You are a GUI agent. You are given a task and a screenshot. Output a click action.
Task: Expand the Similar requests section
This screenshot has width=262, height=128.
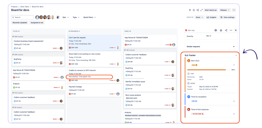(x=211, y=46)
